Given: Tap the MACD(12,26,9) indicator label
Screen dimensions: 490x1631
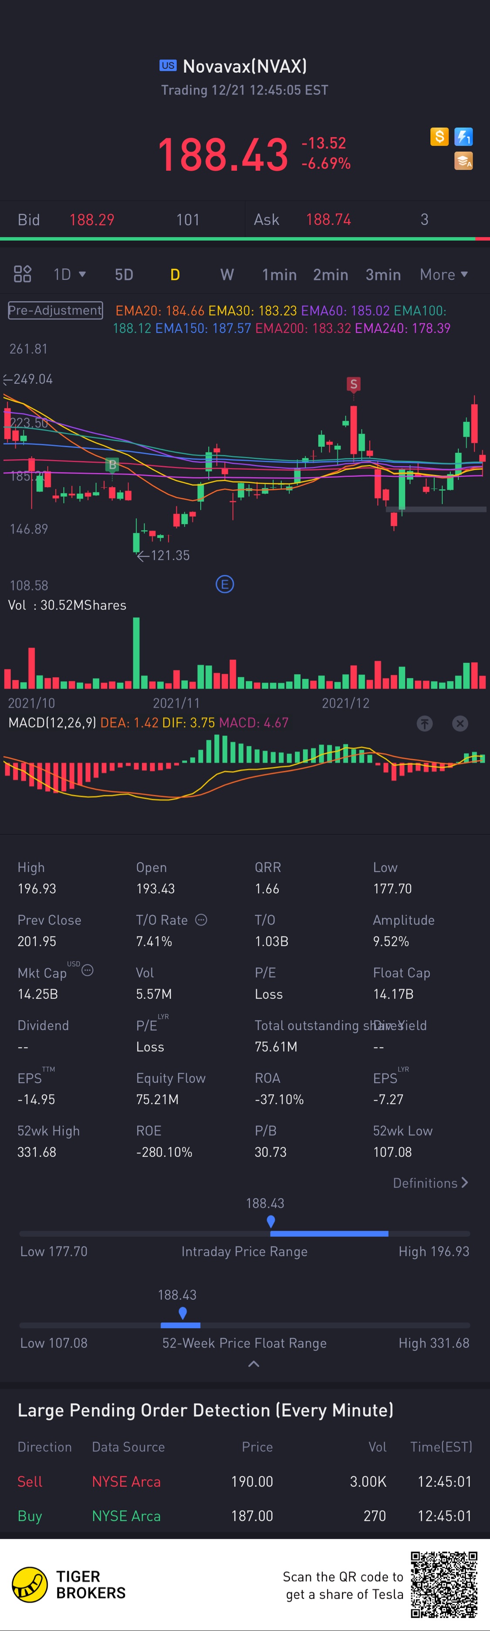Looking at the screenshot, I should pyautogui.click(x=53, y=722).
